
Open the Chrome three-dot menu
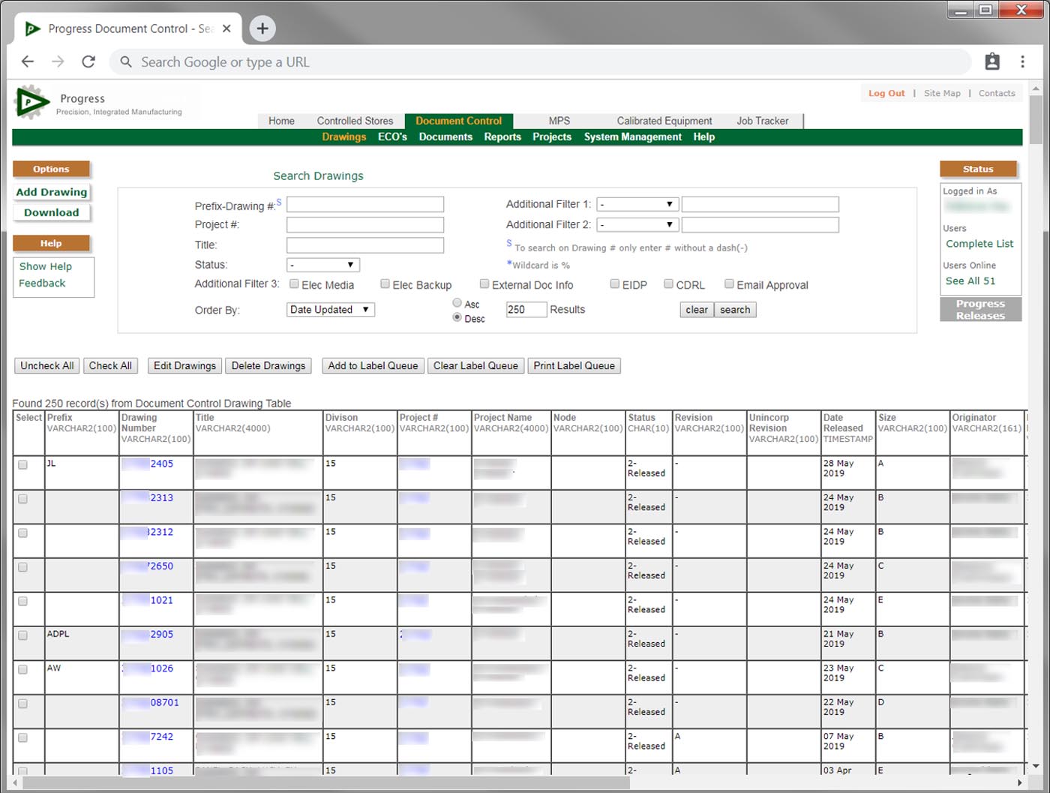click(x=1022, y=62)
